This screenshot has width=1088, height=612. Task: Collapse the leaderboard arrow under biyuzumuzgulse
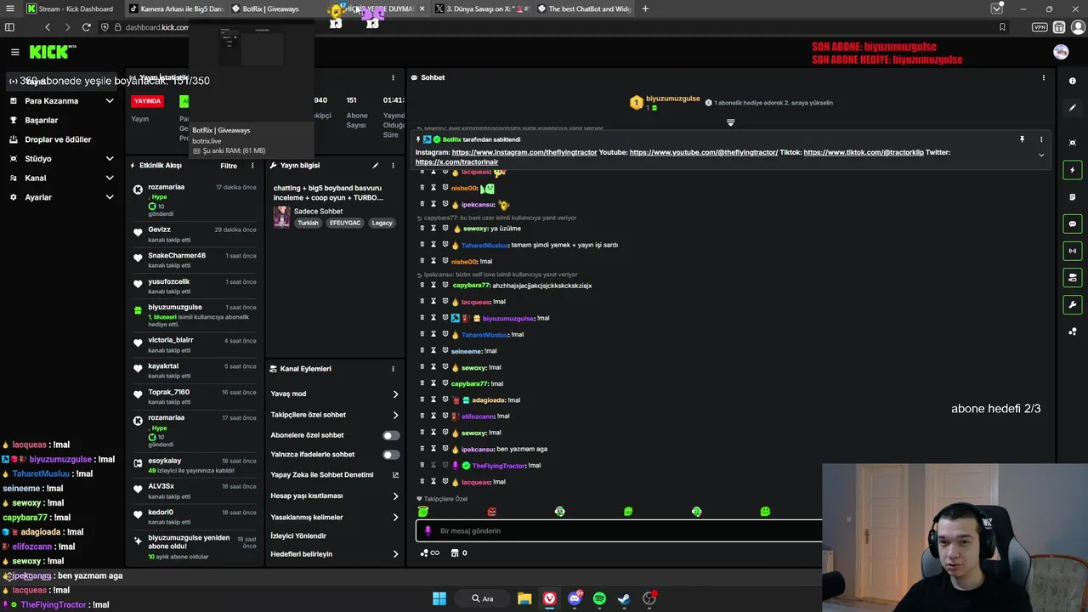[x=730, y=122]
